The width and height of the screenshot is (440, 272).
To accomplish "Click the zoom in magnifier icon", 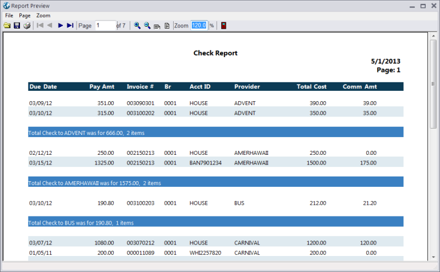I will (137, 26).
